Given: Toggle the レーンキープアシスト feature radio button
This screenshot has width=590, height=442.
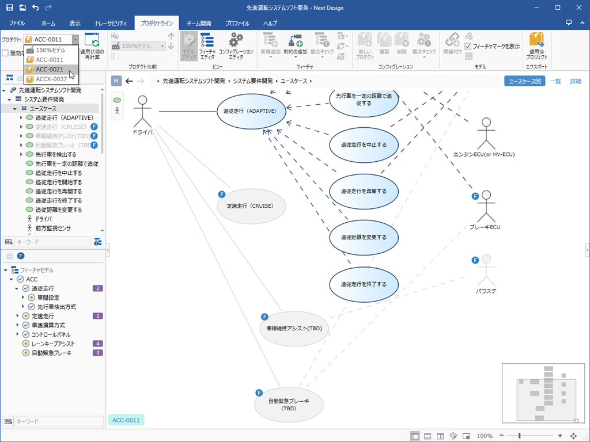Looking at the screenshot, I should (26, 344).
